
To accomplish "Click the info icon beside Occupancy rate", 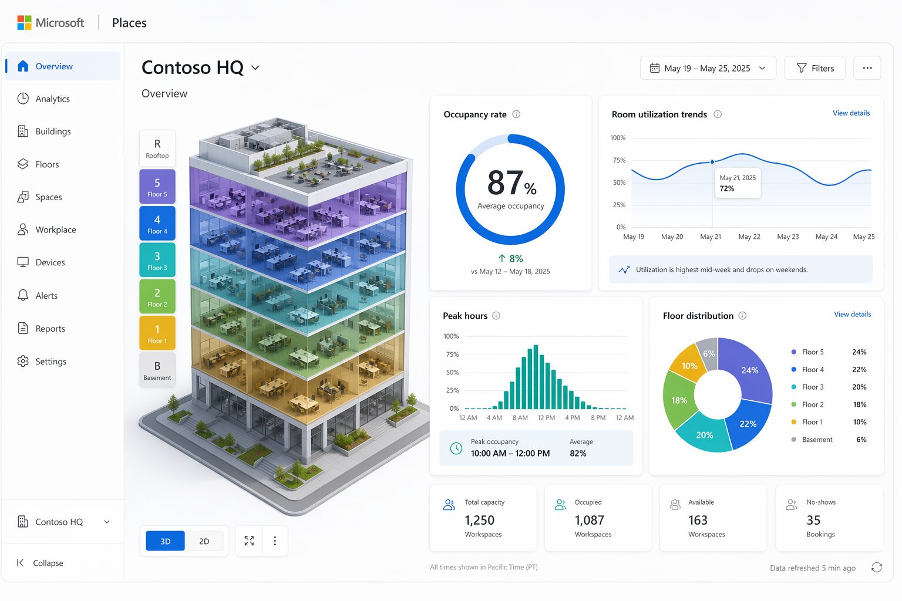I will [x=516, y=114].
